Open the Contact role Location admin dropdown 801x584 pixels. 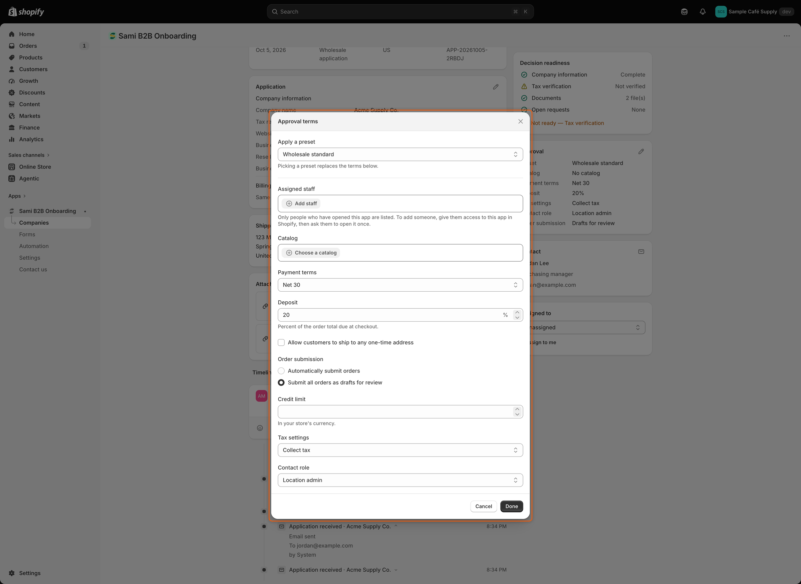pyautogui.click(x=400, y=480)
